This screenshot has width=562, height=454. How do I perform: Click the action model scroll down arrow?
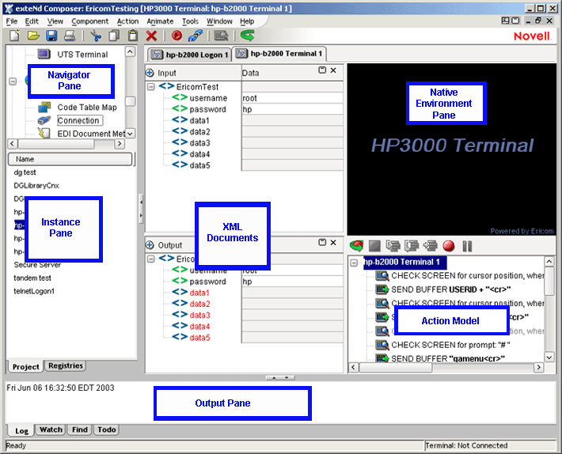click(x=549, y=357)
